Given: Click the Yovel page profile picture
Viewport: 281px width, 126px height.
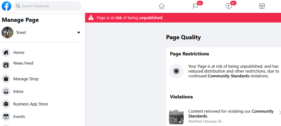Looking at the screenshot, I should pyautogui.click(x=7, y=32).
